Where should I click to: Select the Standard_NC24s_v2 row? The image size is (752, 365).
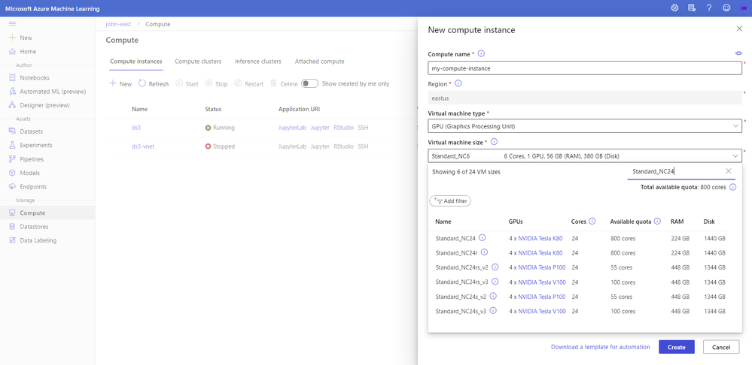pyautogui.click(x=580, y=297)
